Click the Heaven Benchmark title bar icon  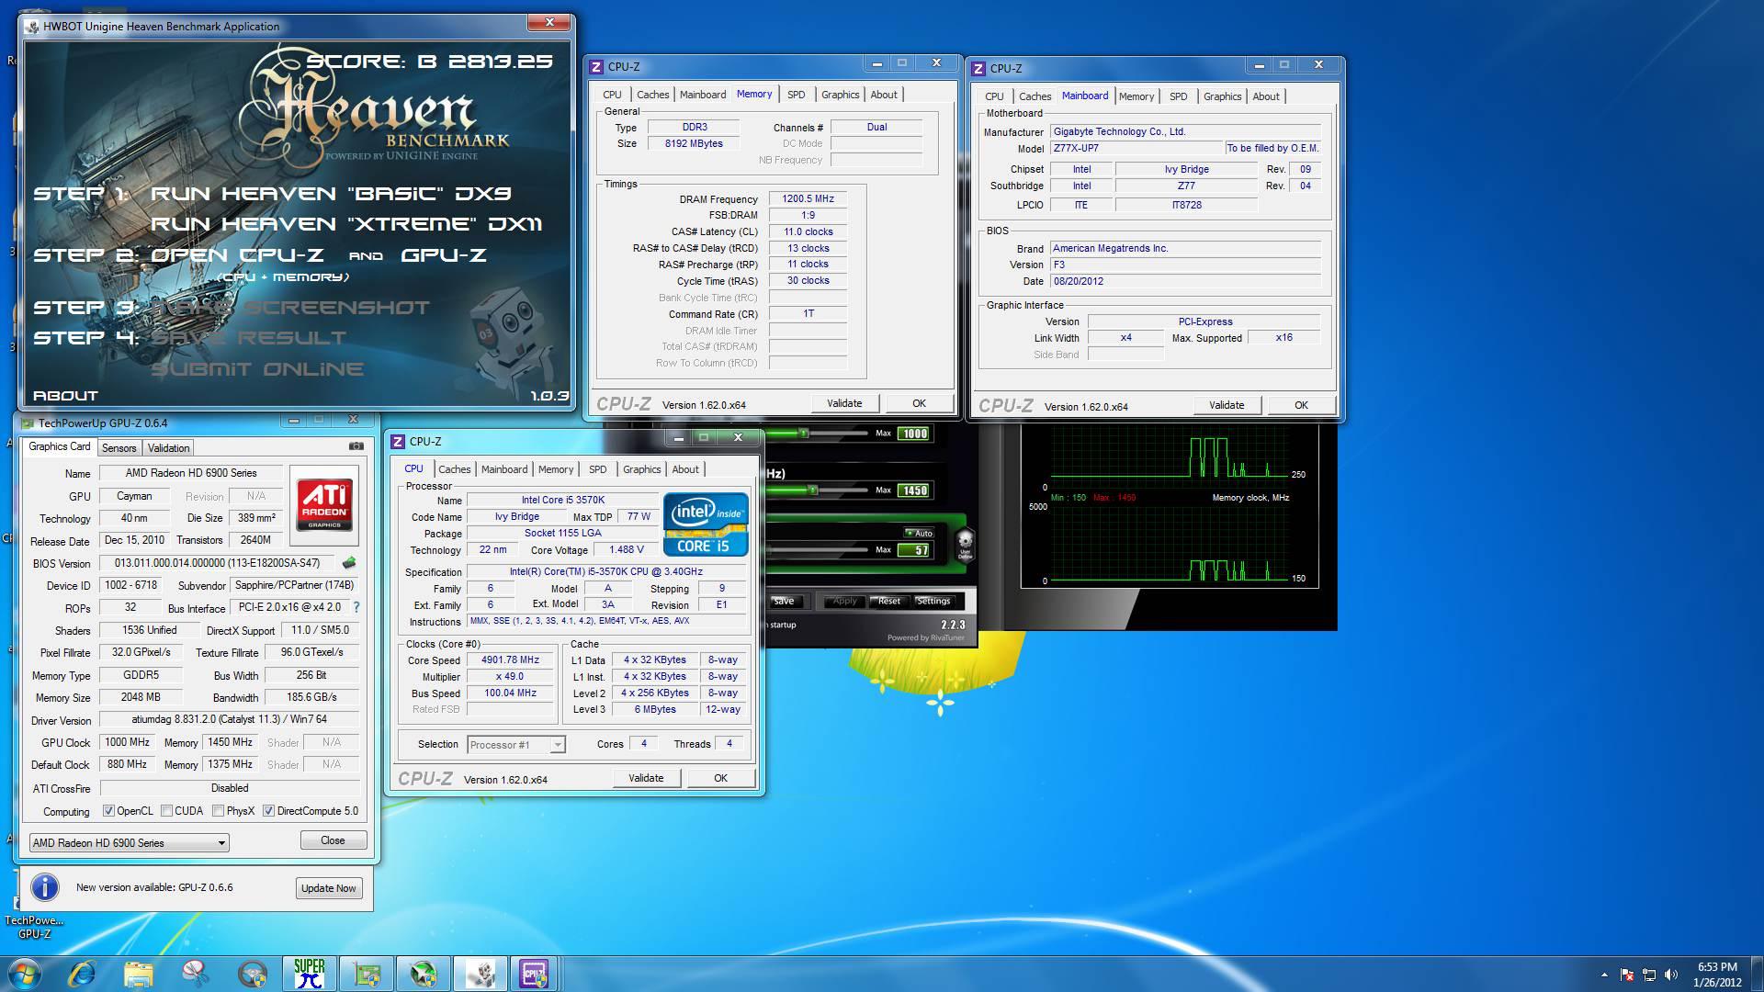(x=33, y=27)
